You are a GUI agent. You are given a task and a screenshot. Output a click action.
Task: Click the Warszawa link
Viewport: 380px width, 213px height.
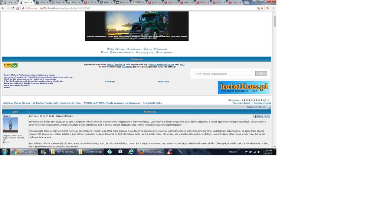(x=163, y=81)
